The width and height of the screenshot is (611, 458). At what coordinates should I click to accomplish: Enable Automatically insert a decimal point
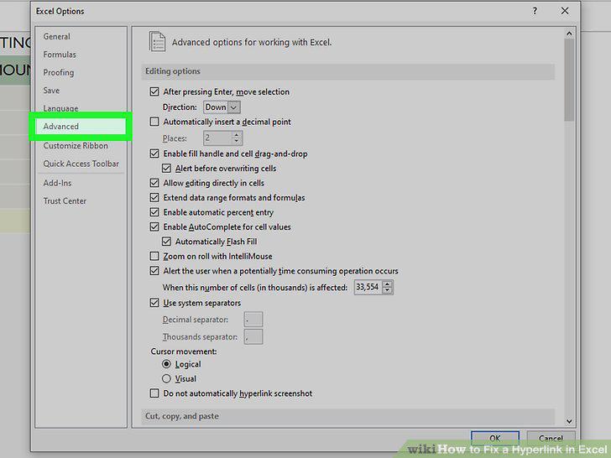coord(154,122)
